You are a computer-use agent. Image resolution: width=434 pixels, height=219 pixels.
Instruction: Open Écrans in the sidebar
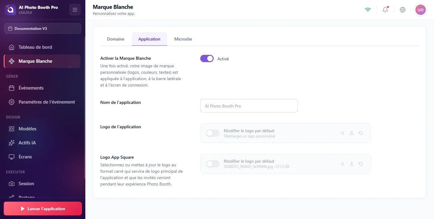click(x=42, y=157)
